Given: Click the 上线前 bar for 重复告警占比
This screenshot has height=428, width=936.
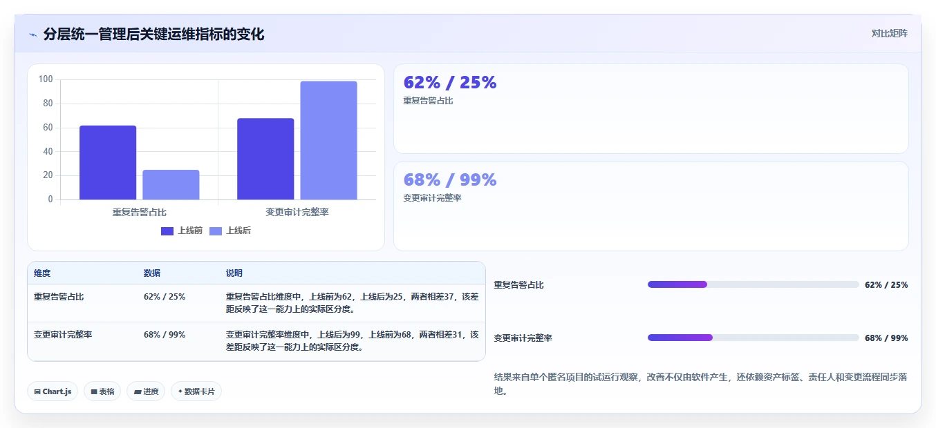Looking at the screenshot, I should coord(108,163).
